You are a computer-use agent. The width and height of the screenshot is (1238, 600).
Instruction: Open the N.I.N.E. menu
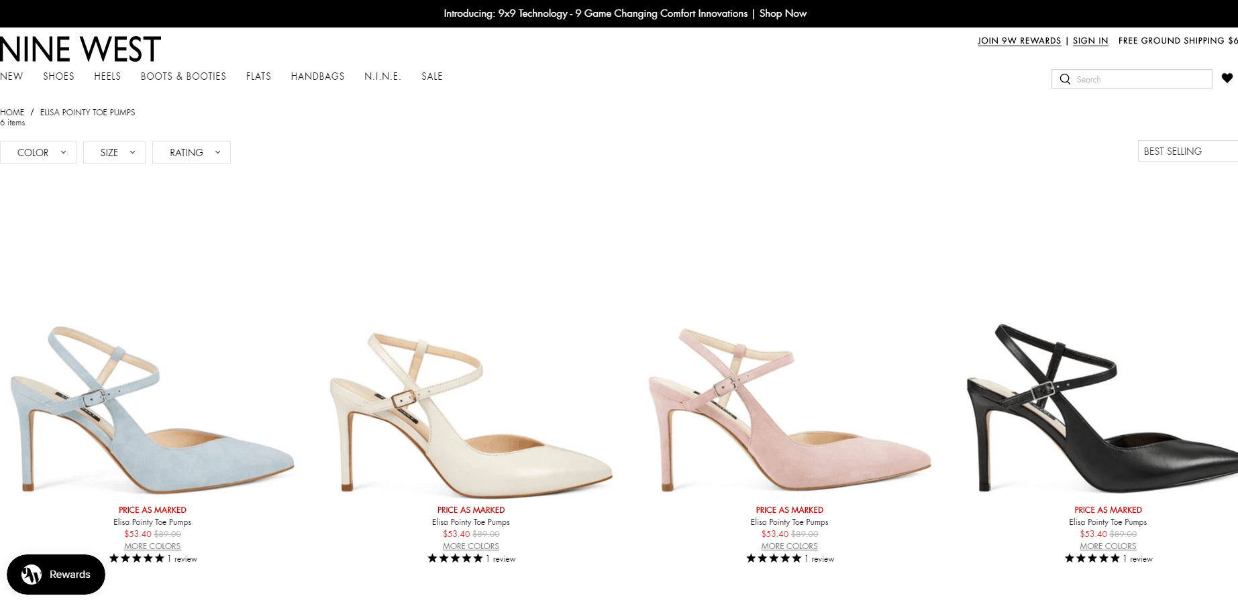click(382, 76)
